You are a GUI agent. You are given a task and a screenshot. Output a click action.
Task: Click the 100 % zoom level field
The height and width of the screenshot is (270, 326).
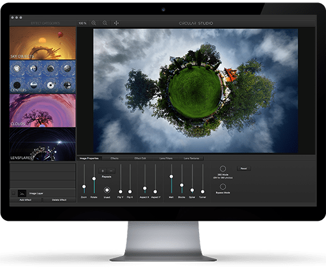[83, 23]
